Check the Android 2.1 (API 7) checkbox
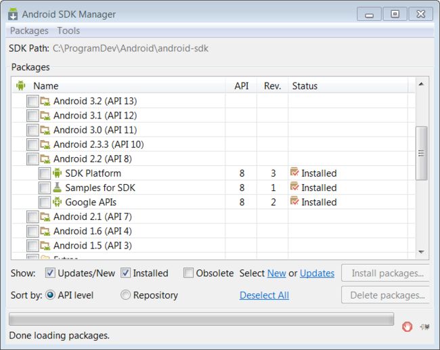Image resolution: width=440 pixels, height=350 pixels. point(32,217)
